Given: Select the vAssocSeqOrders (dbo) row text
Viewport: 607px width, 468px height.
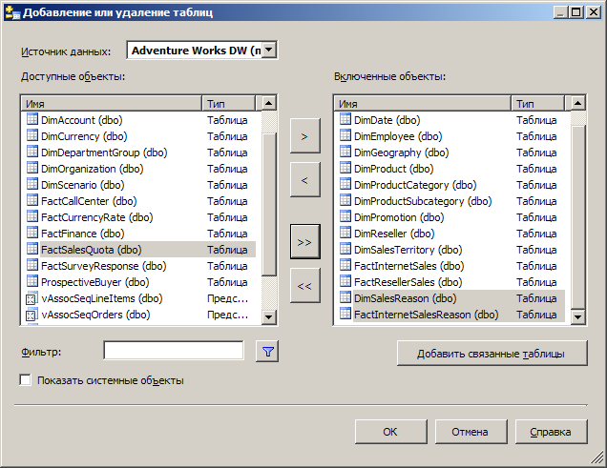Looking at the screenshot, I should coord(95,315).
